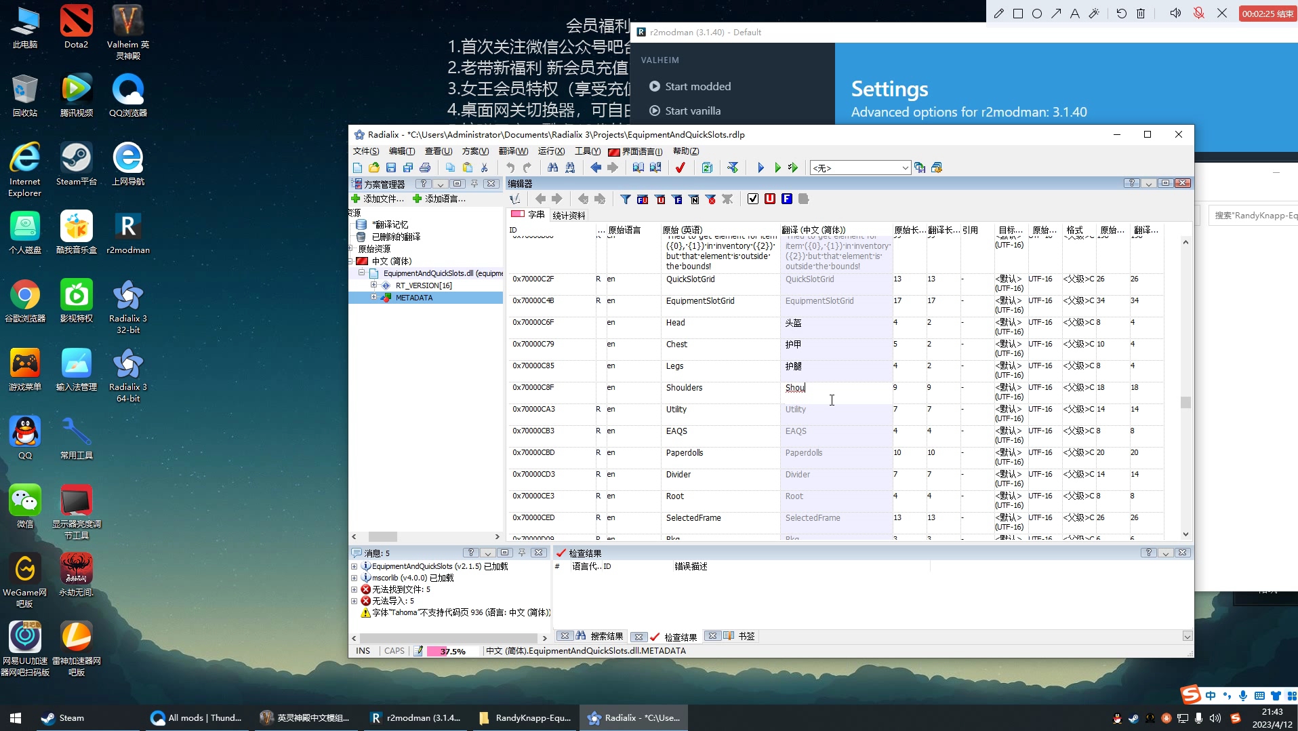Switch to the 搜索结果 tab
1298x731 pixels.
click(599, 636)
